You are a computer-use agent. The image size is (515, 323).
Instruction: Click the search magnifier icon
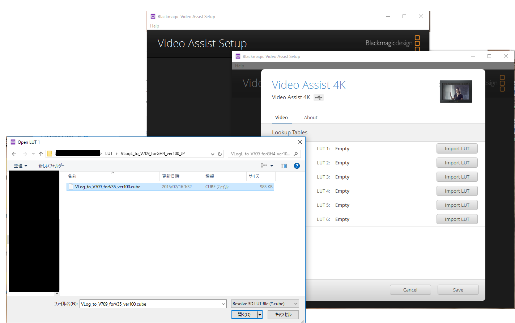click(296, 154)
